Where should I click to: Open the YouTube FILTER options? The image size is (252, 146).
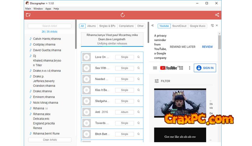[162, 81]
